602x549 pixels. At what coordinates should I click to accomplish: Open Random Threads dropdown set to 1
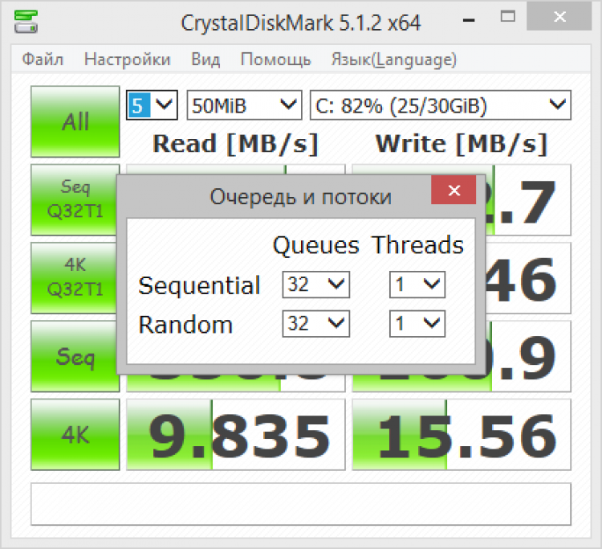click(x=417, y=324)
